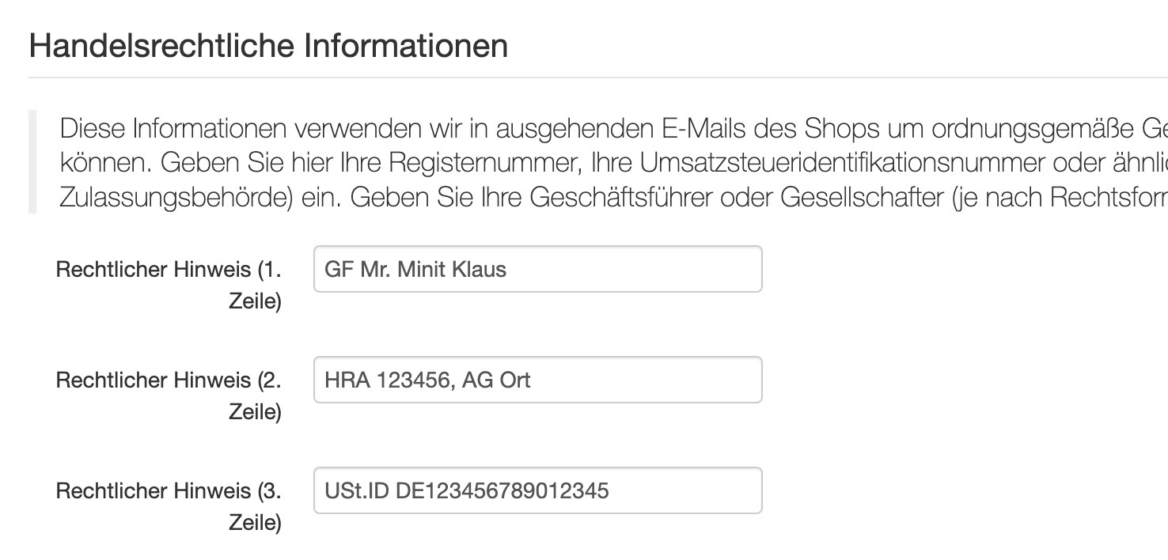Screen dimensions: 1168x560
Task: Click the first Rechtlicher Hinweis input field
Action: [537, 269]
